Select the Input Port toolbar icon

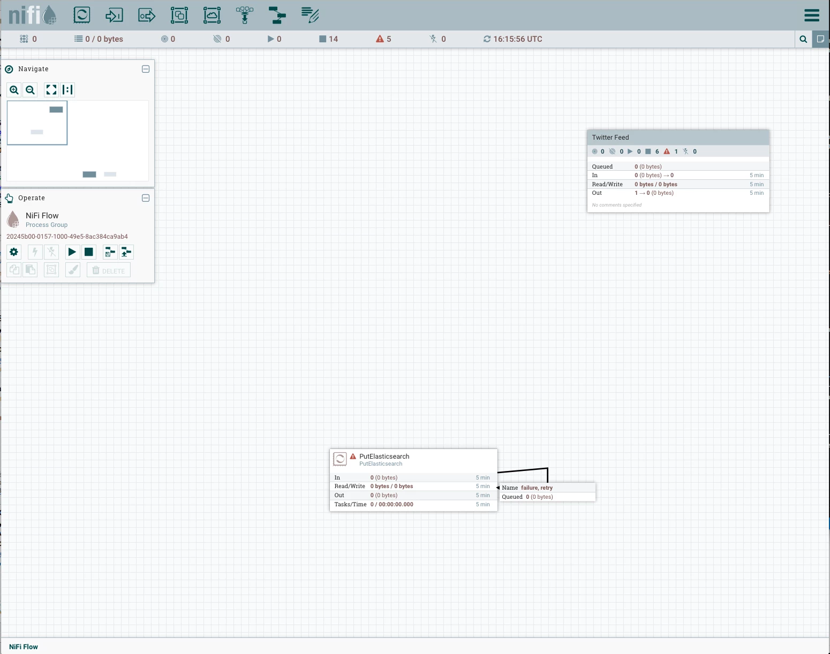[x=114, y=15]
